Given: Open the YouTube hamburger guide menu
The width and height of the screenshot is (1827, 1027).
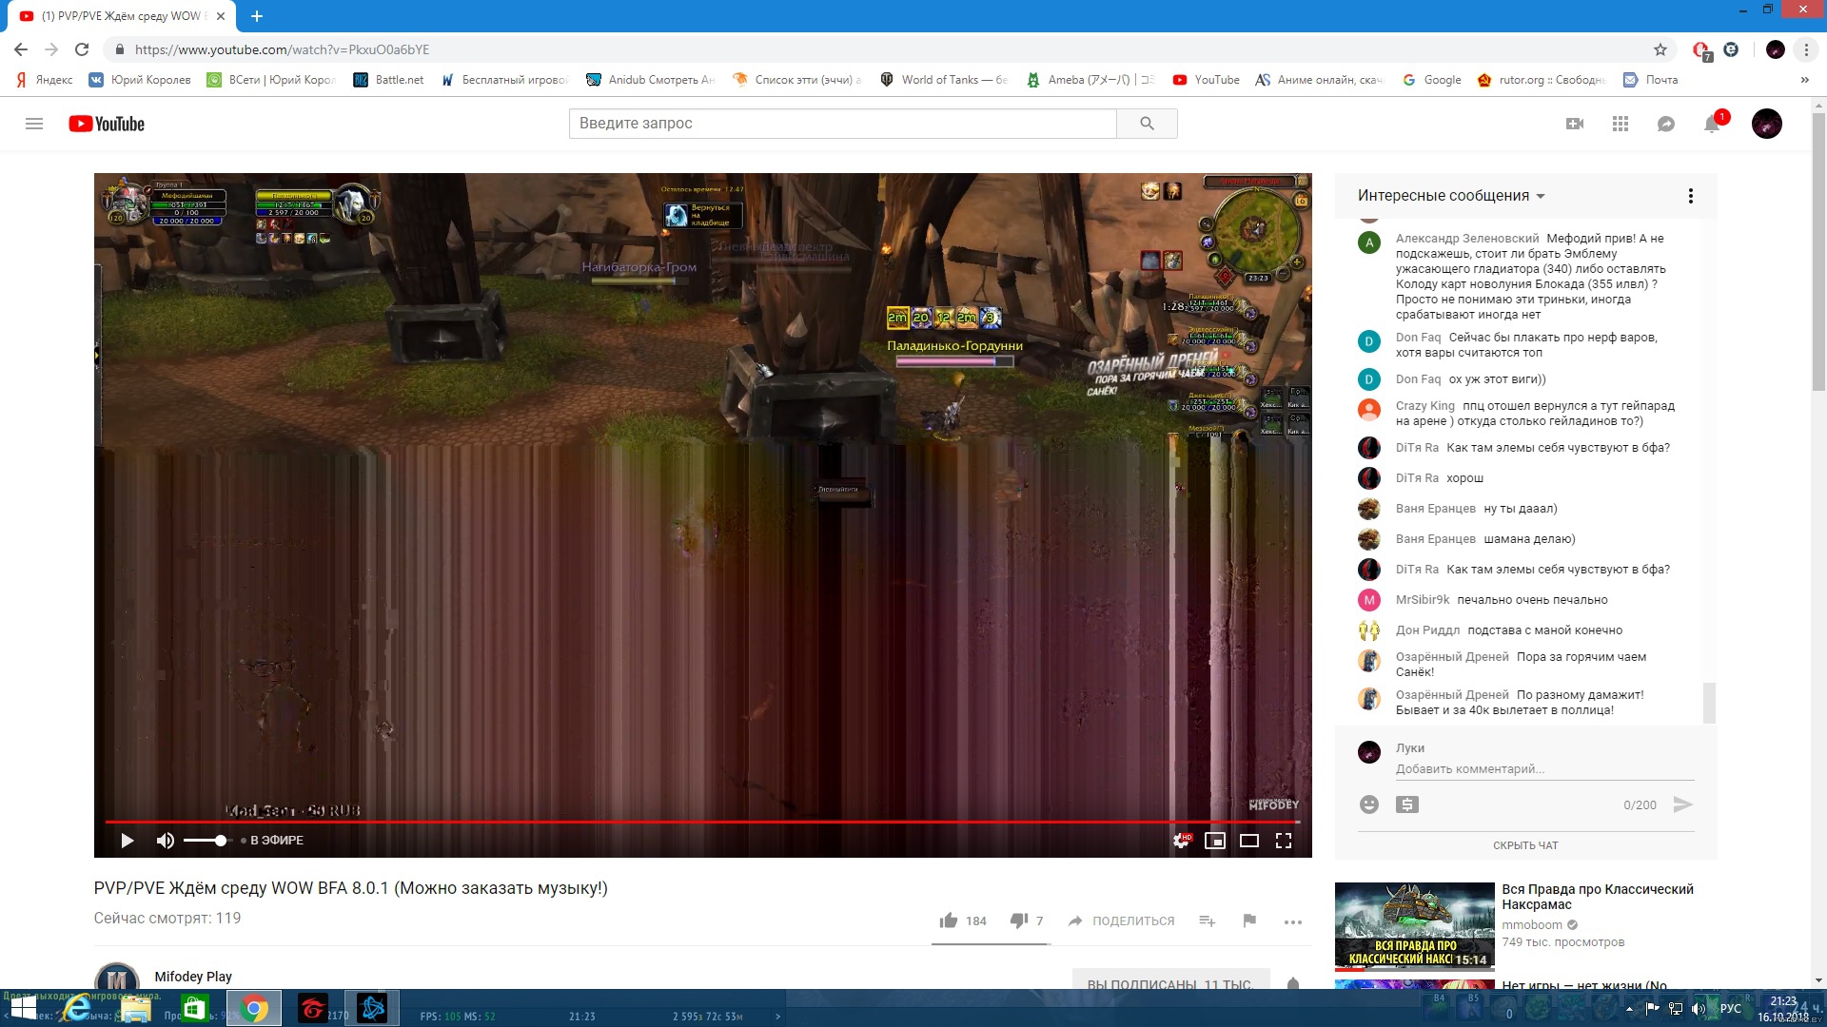Looking at the screenshot, I should click(x=34, y=124).
